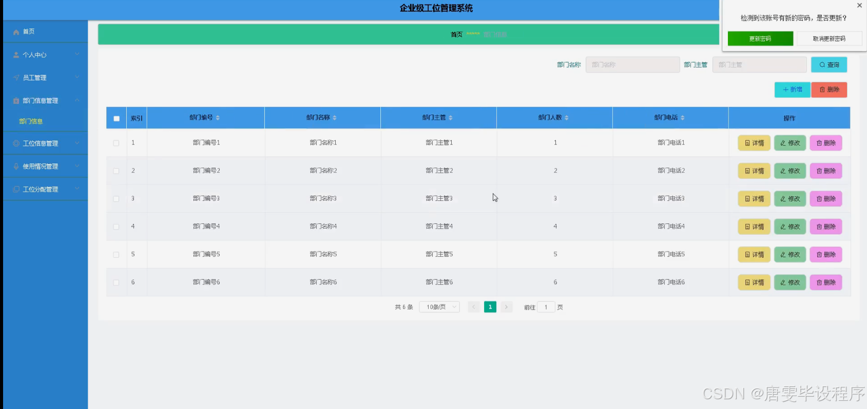Click 删除 for 部门编号1 row

pos(826,143)
